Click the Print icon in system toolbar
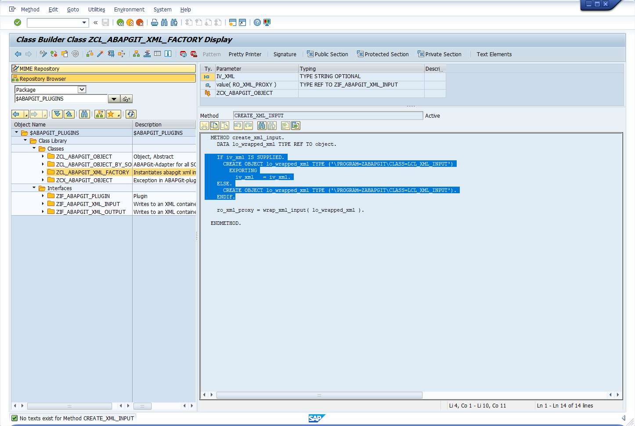The width and height of the screenshot is (635, 426). point(155,22)
